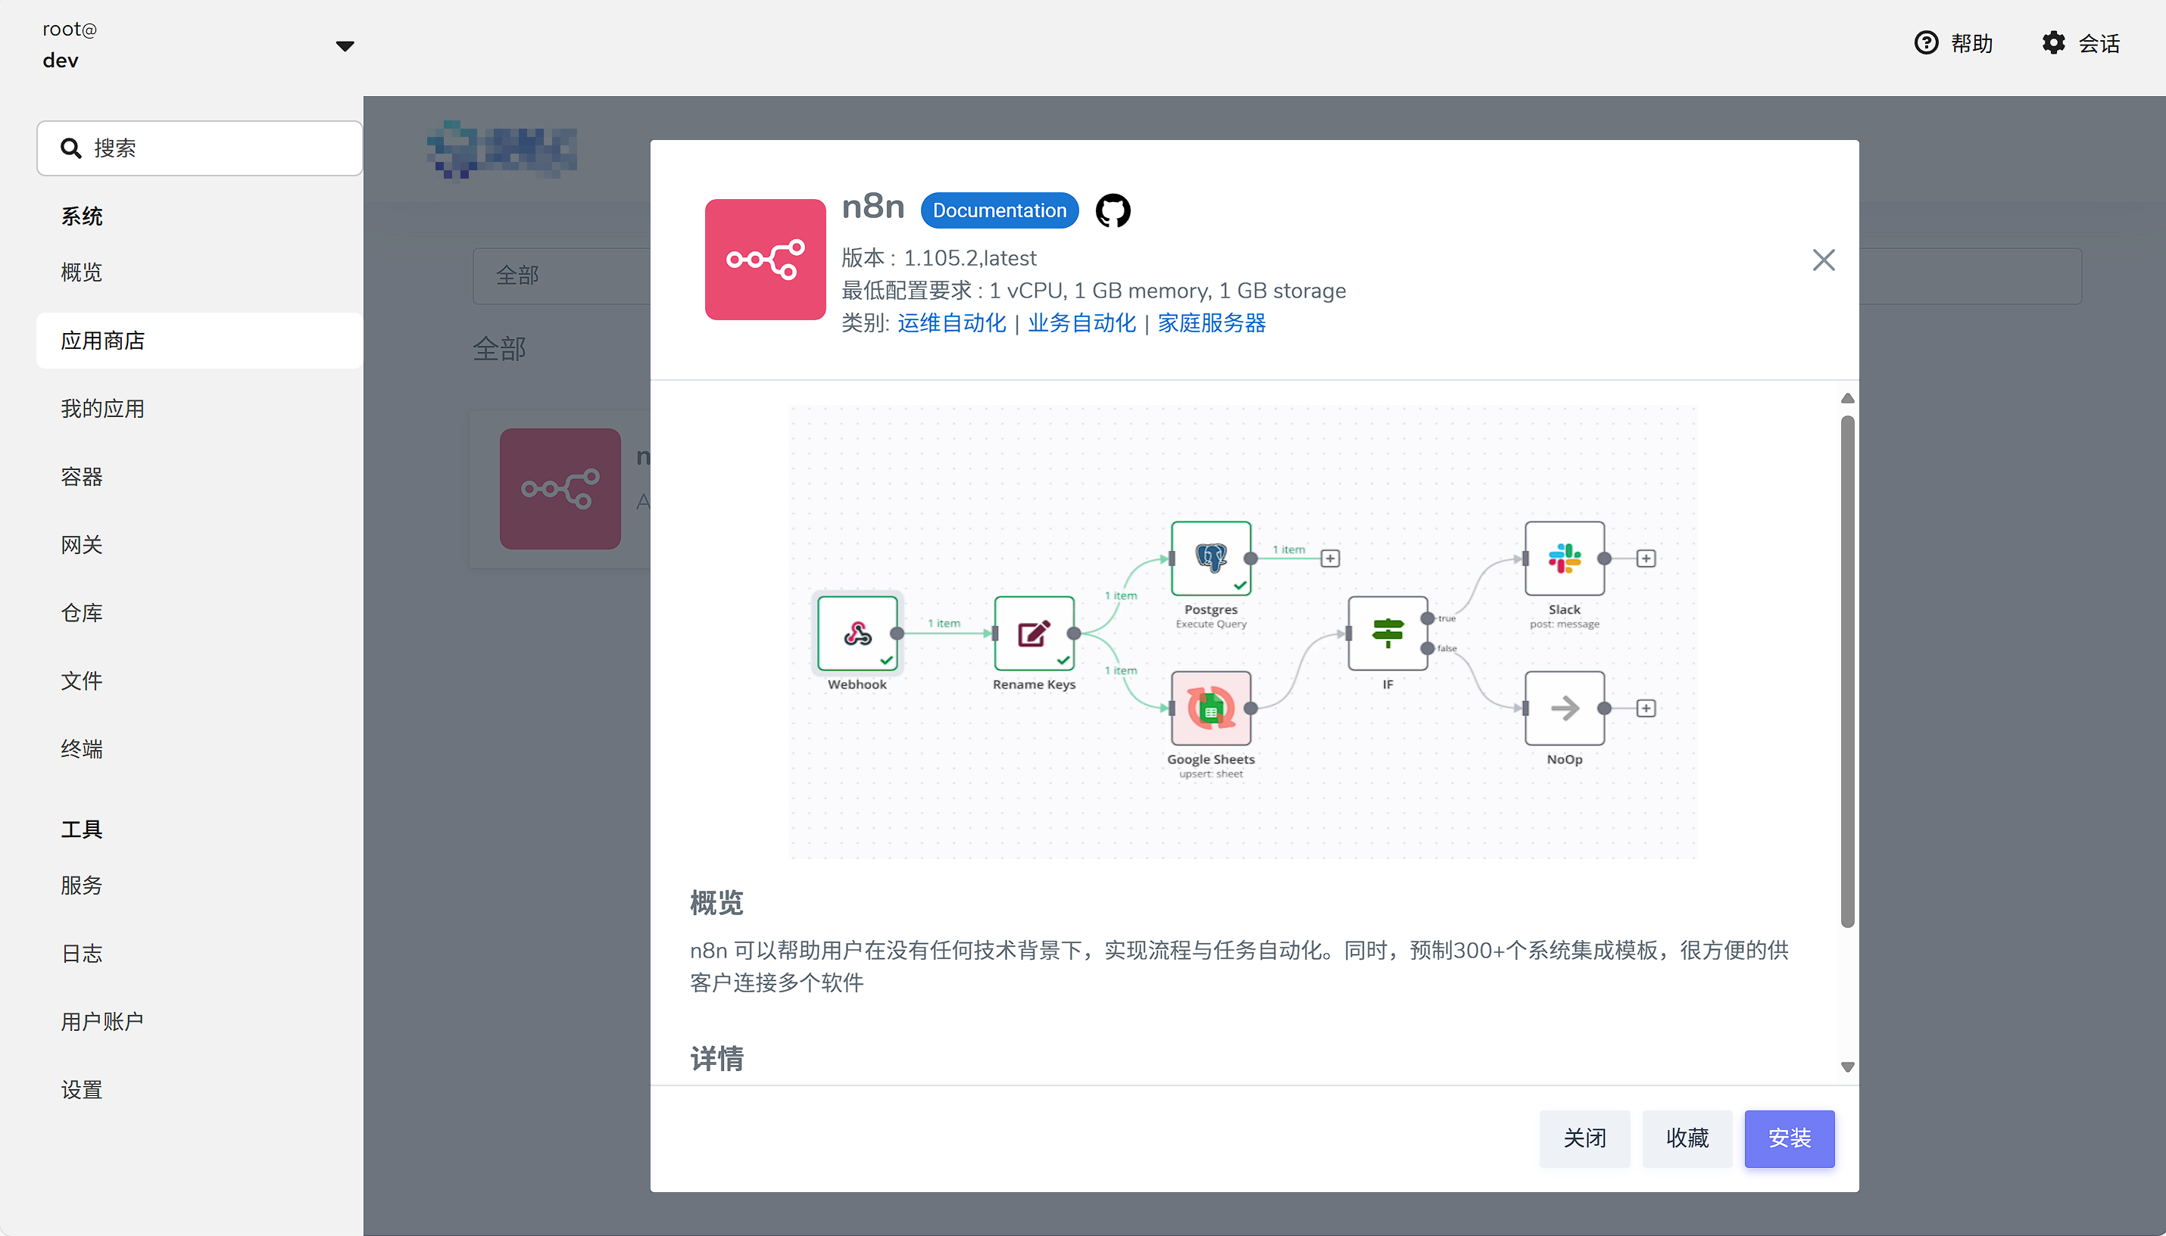2166x1236 pixels.
Task: Click the 安装 install button
Action: [x=1788, y=1138]
